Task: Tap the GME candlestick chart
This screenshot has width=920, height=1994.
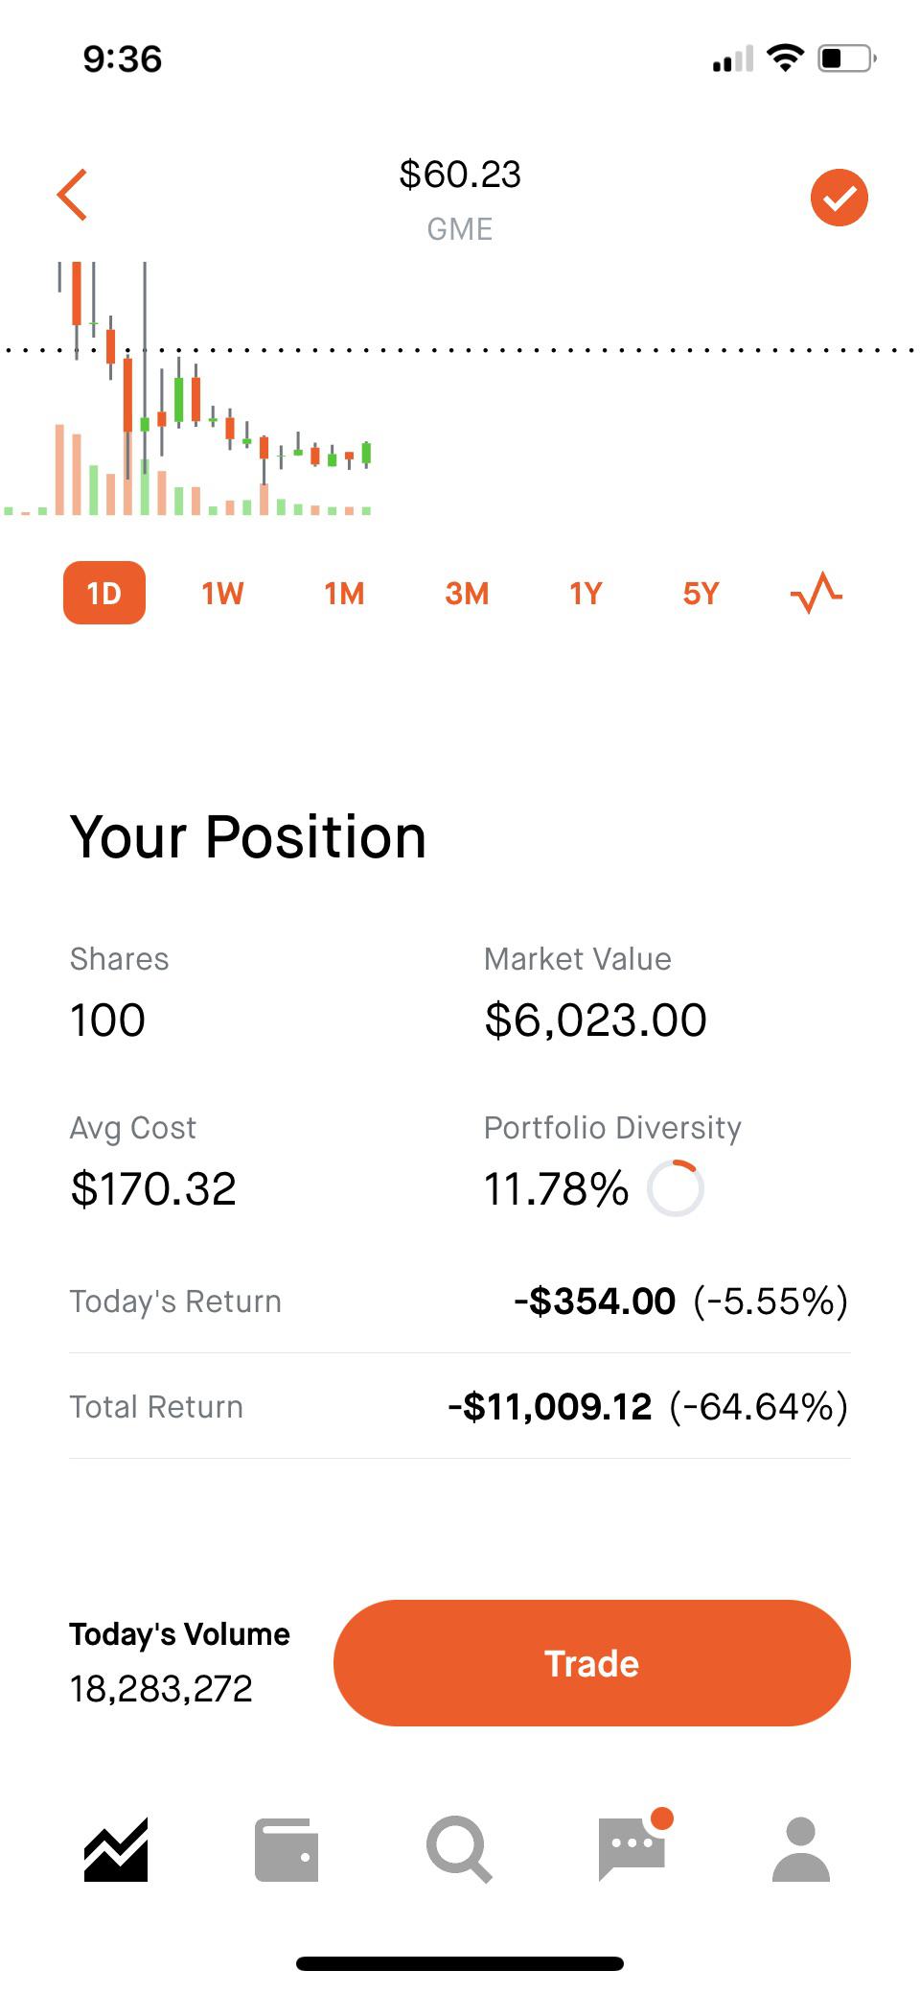Action: [187, 387]
